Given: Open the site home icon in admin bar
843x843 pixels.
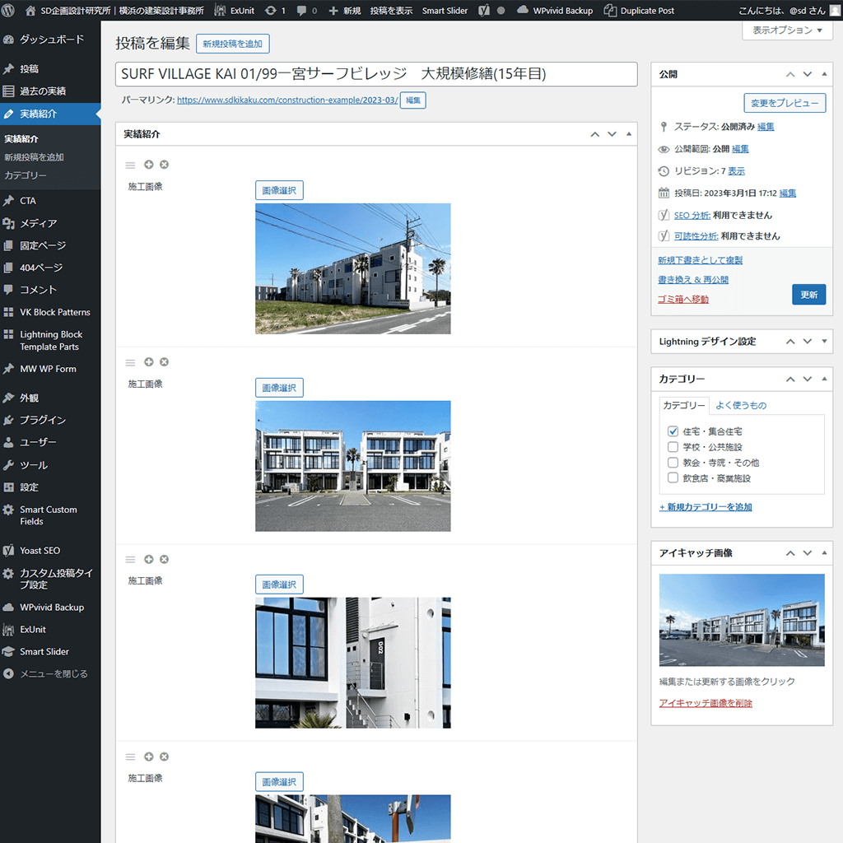Looking at the screenshot, I should (x=30, y=10).
